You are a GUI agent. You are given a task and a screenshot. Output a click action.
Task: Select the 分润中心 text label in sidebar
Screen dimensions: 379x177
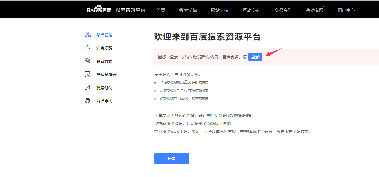pyautogui.click(x=104, y=101)
